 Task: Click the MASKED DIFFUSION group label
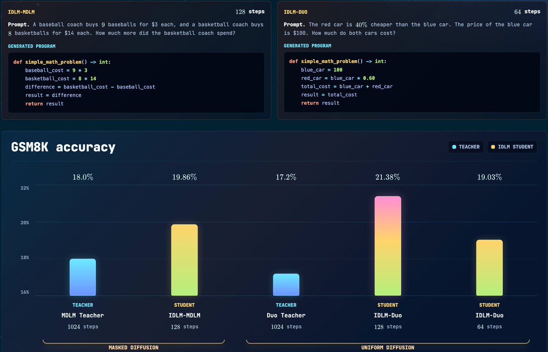click(133, 348)
